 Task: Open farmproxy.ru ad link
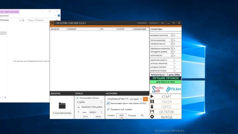pyautogui.click(x=165, y=75)
